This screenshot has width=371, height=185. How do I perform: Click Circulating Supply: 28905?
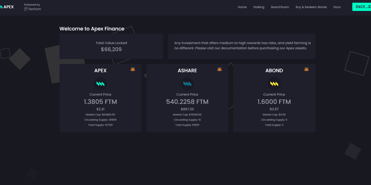(x=100, y=120)
